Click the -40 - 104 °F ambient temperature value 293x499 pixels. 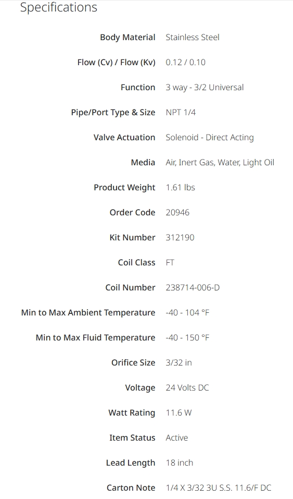[187, 313]
